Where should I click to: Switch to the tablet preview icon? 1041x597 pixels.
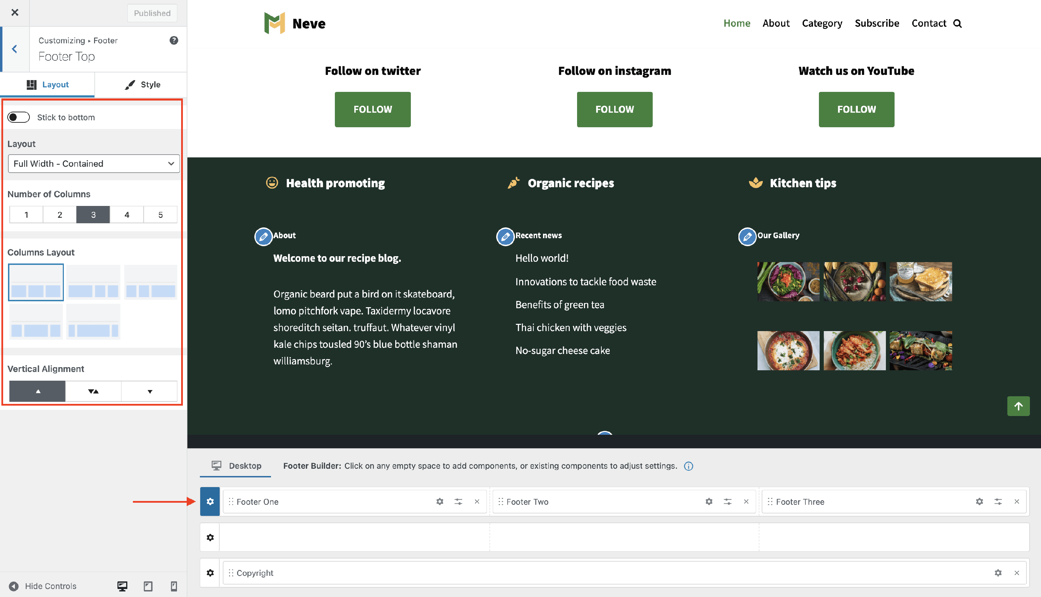tap(148, 586)
